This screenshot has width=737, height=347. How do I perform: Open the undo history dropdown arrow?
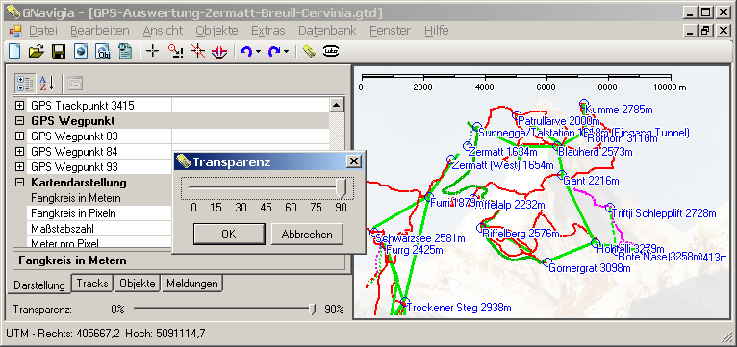(x=258, y=51)
